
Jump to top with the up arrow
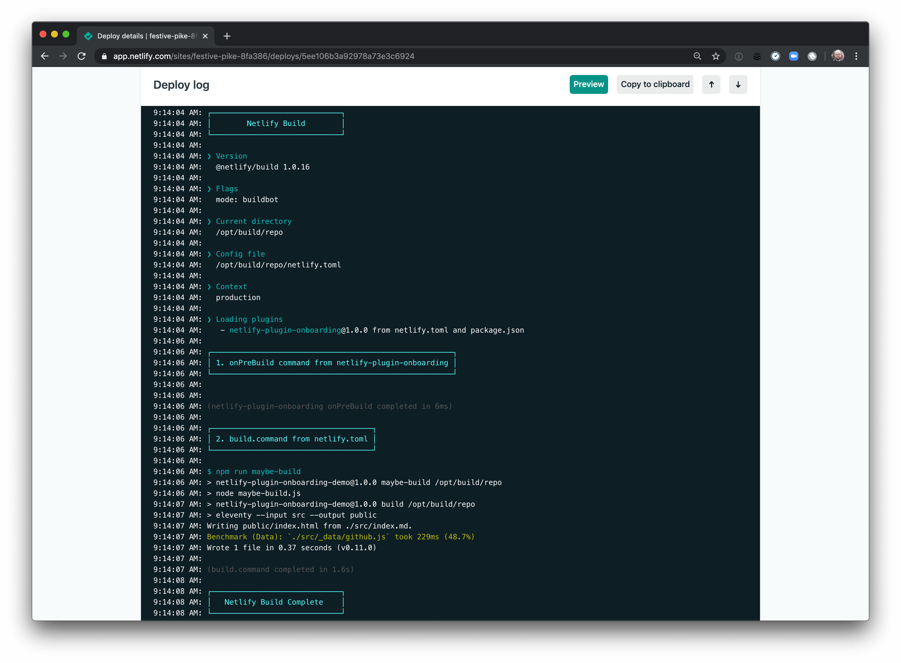[711, 84]
